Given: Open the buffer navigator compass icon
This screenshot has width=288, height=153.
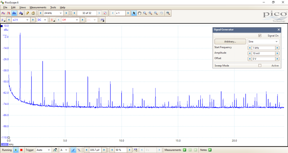Looking at the screenshot, I should tap(105, 13).
